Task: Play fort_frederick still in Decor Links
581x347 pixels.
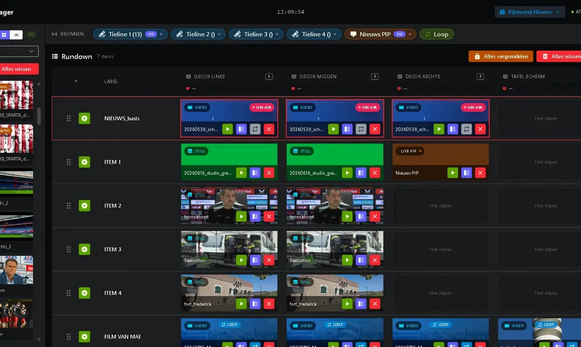Action: 241,304
